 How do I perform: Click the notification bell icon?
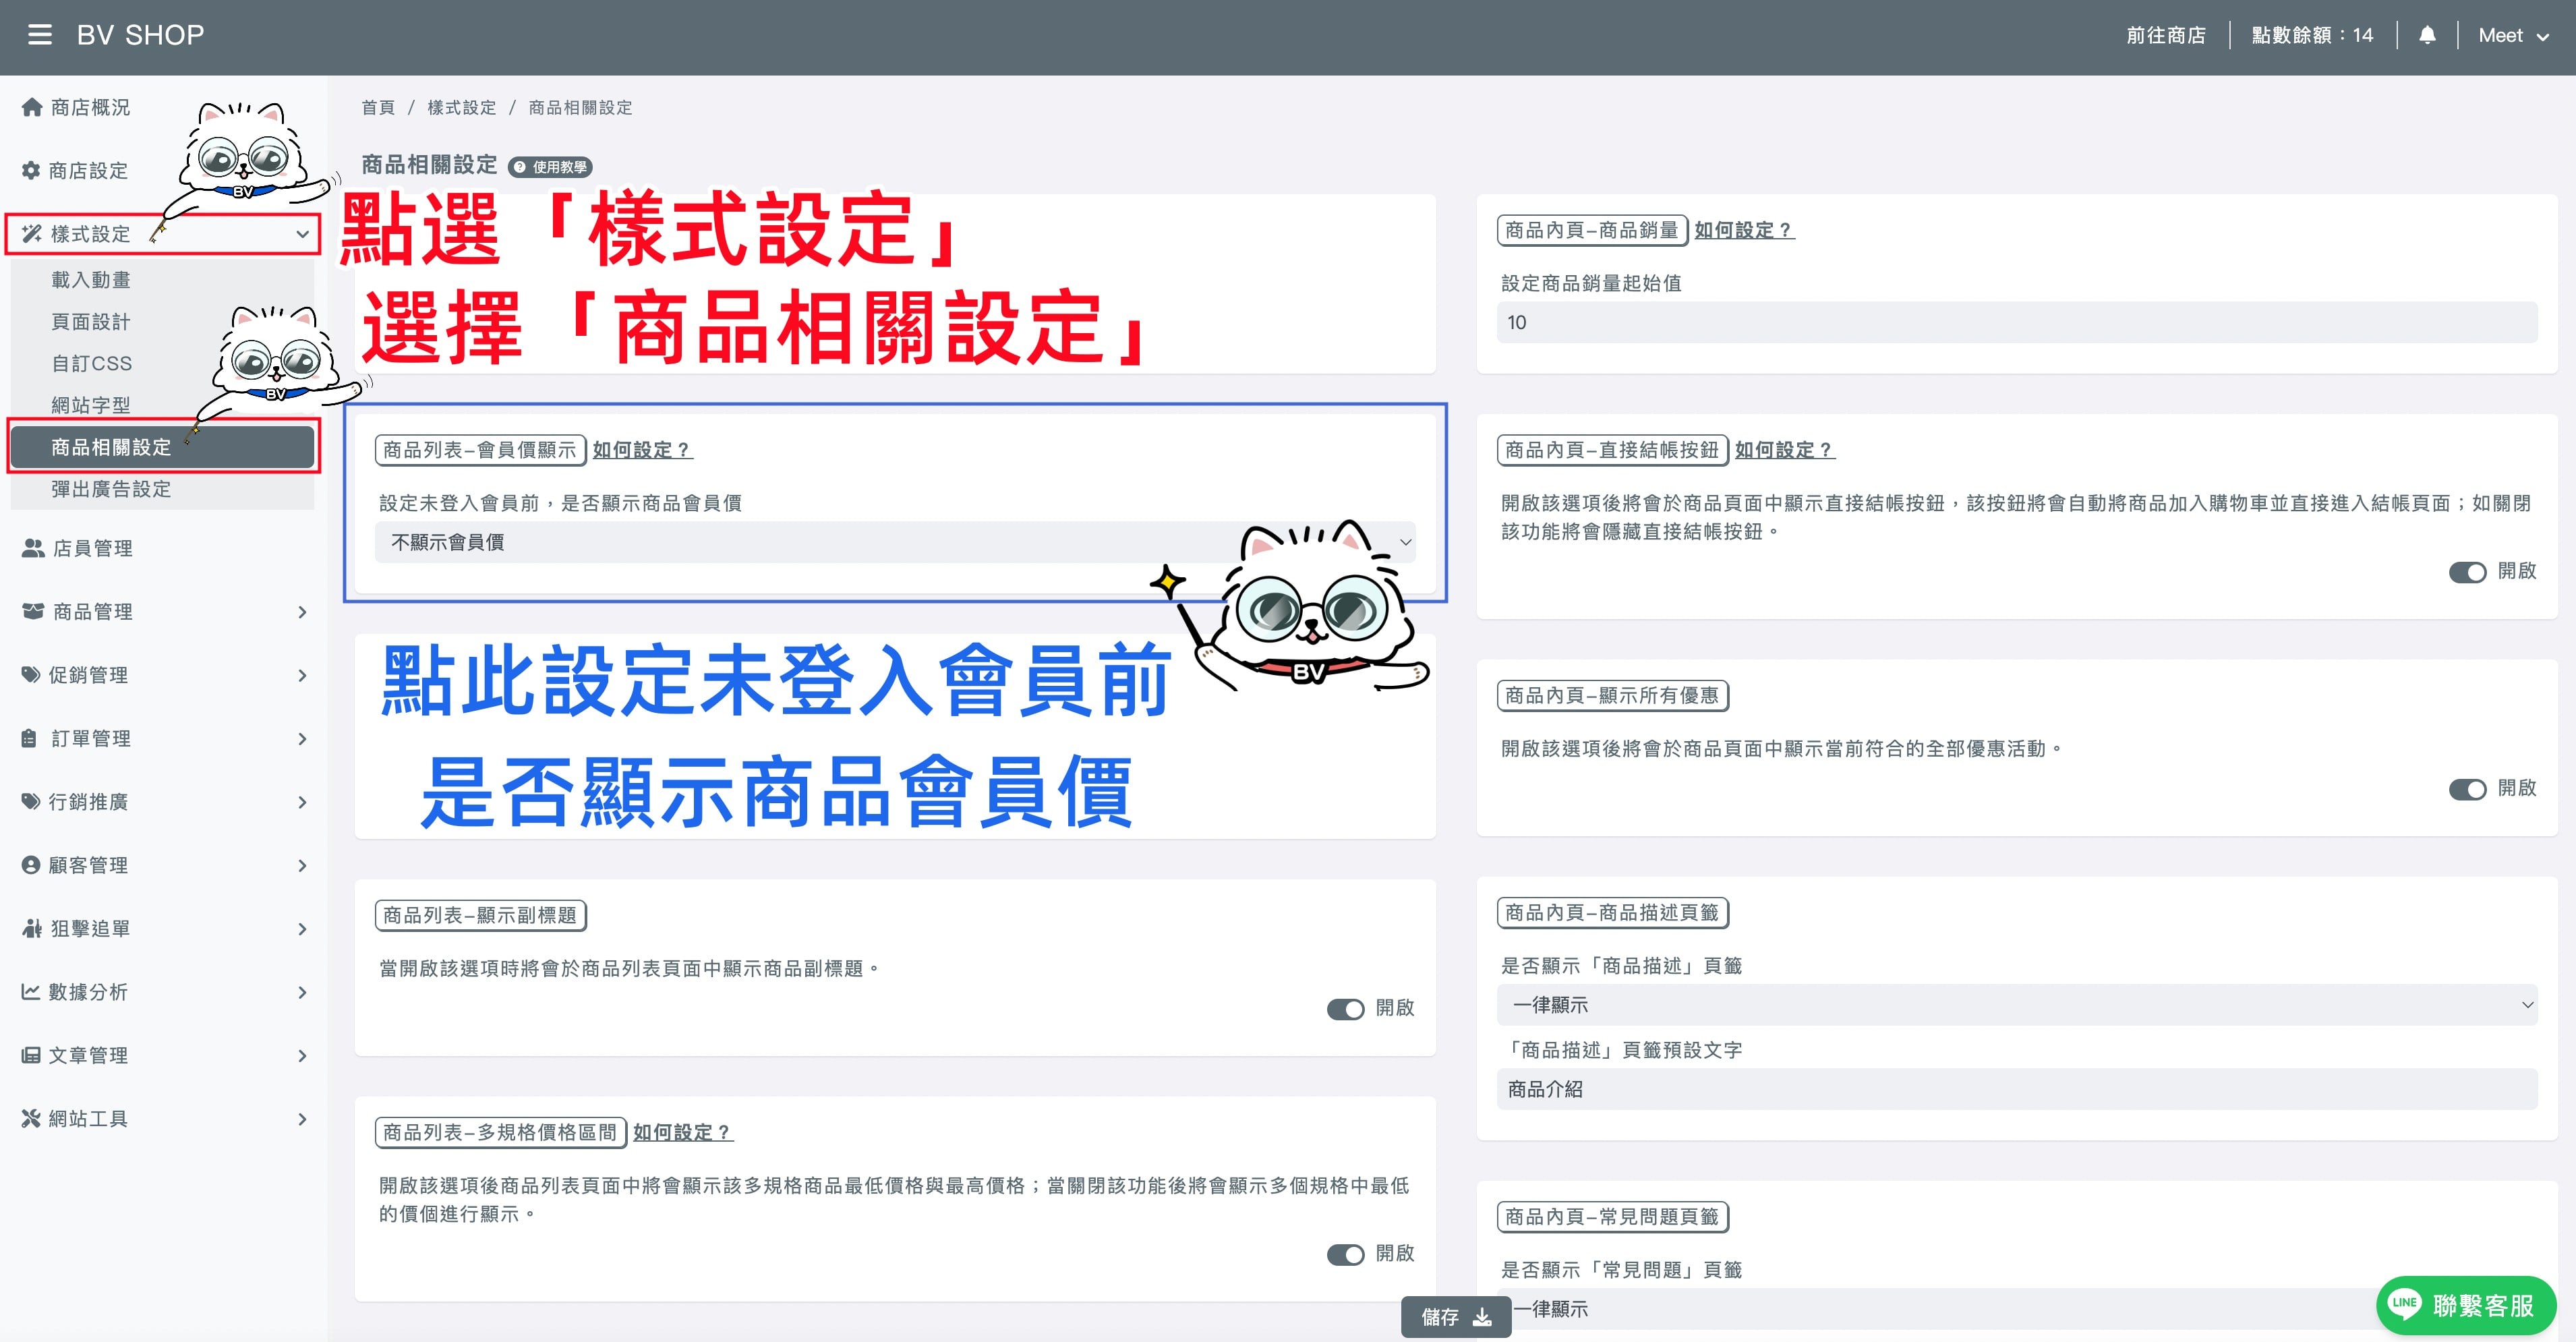2427,35
